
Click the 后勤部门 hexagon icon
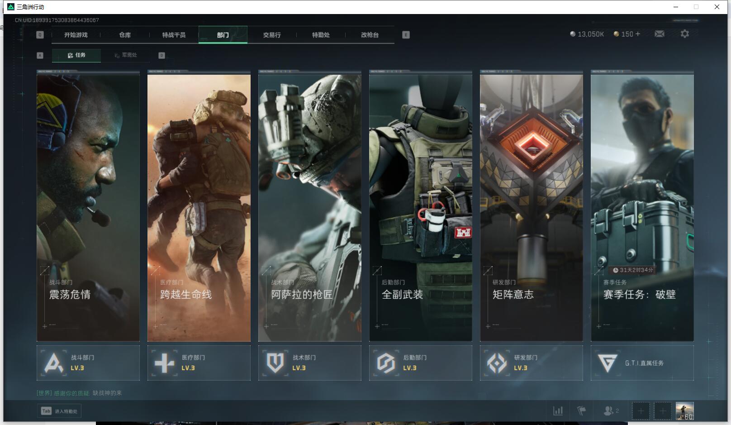[386, 363]
